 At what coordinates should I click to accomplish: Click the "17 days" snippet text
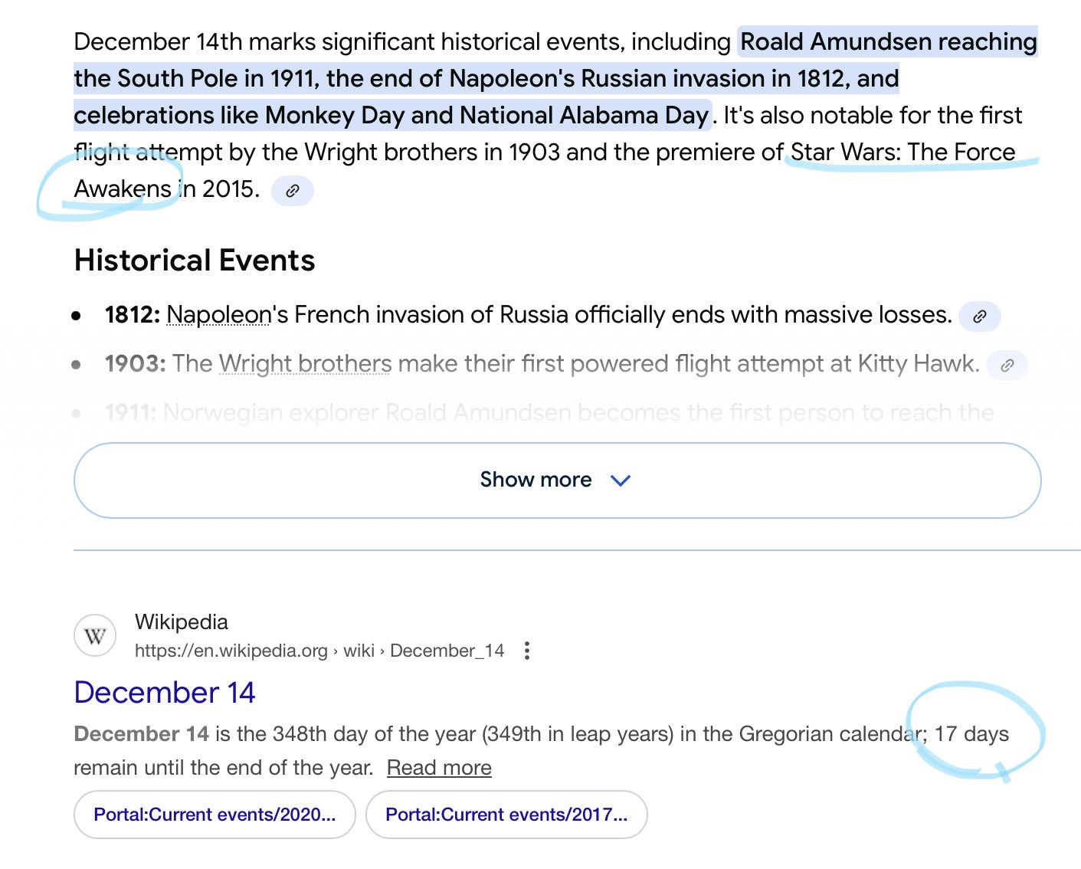971,734
